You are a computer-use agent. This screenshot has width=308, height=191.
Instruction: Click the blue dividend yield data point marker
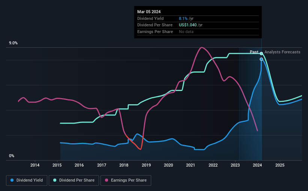pos(261,59)
